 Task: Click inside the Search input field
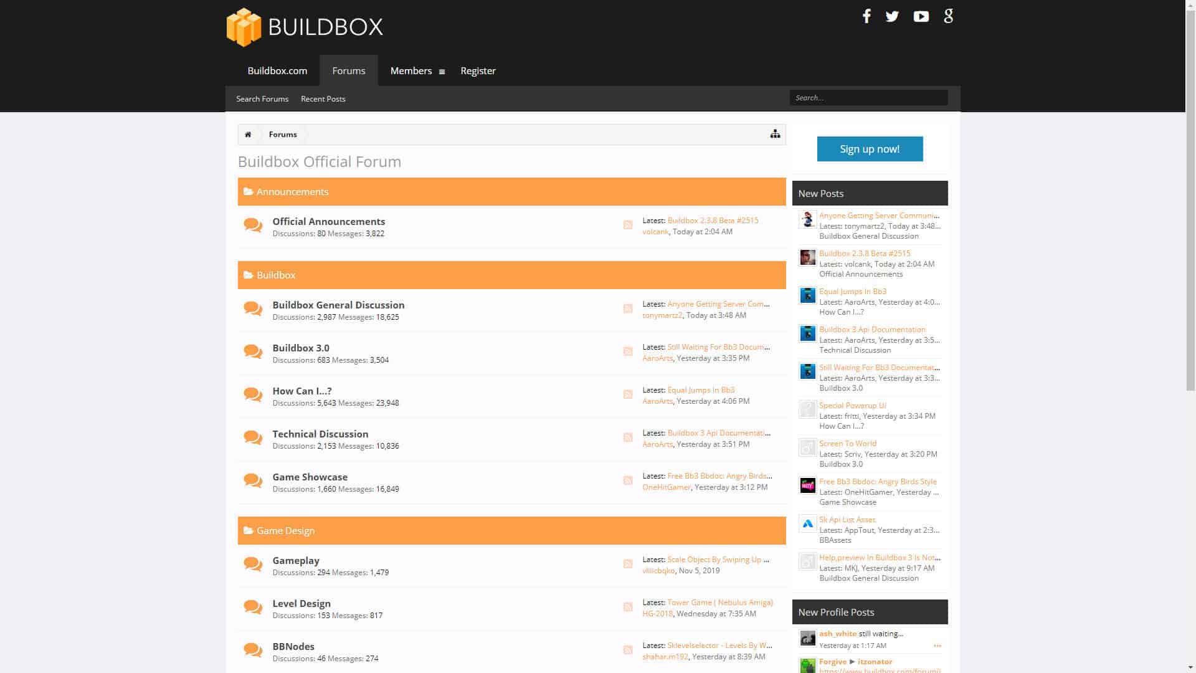pos(869,97)
